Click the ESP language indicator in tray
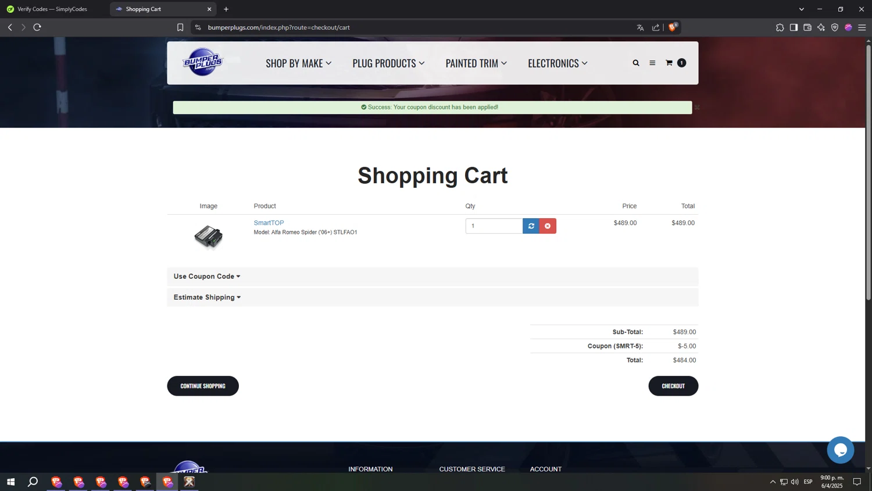Viewport: 872px width, 491px height. [808, 482]
